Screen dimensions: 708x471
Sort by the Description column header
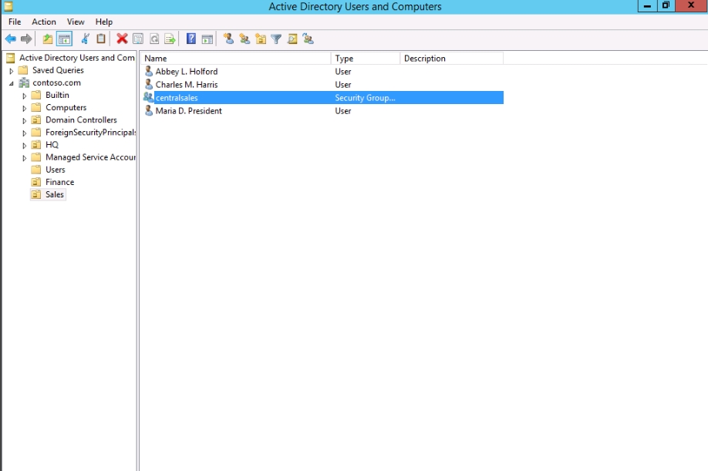coord(451,58)
